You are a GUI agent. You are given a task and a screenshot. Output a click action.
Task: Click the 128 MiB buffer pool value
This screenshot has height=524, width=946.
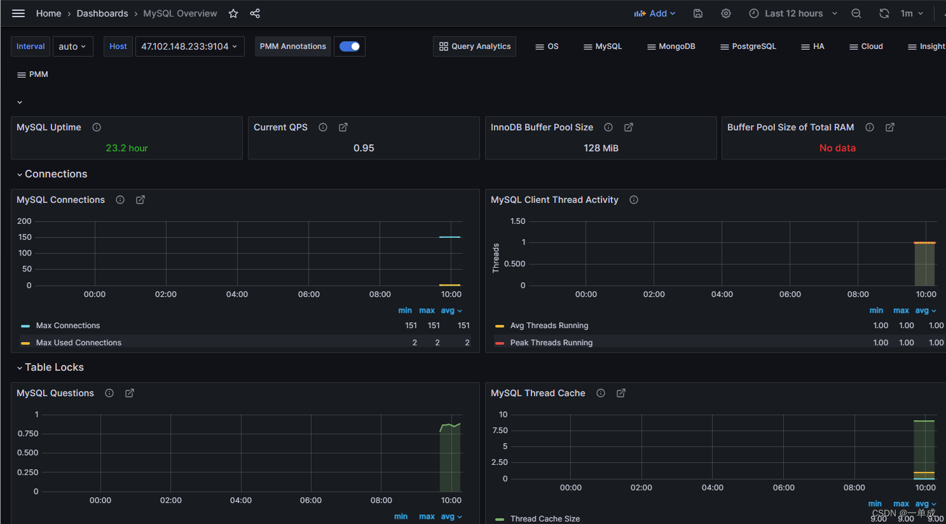601,148
